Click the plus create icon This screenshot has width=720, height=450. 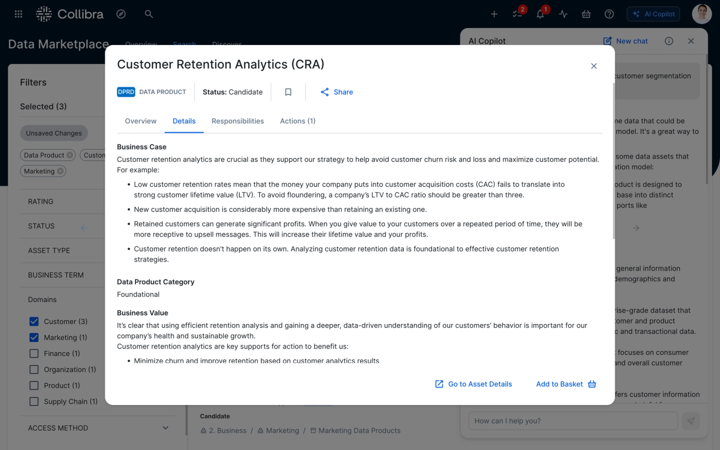pos(494,14)
